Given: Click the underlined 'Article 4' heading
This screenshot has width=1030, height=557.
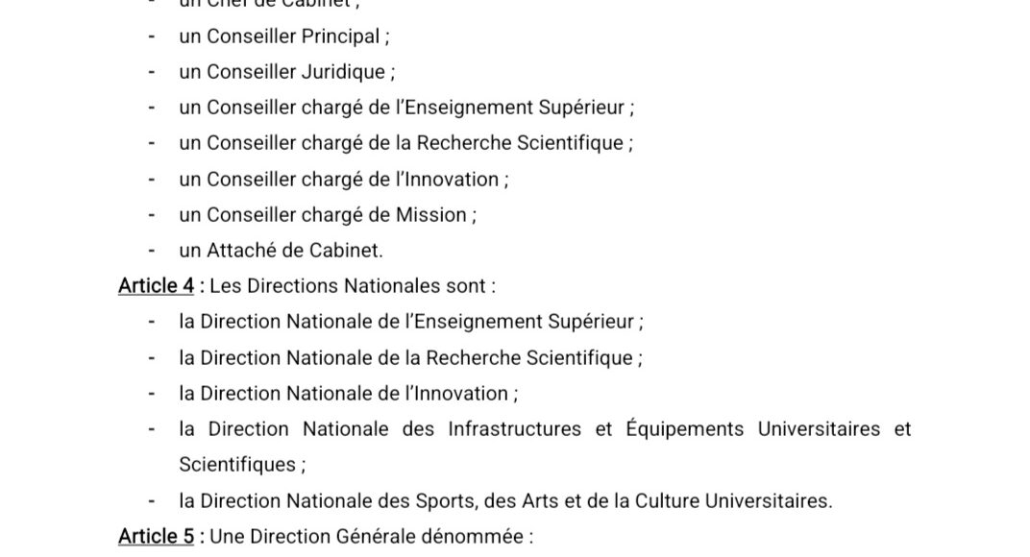Looking at the screenshot, I should [157, 286].
